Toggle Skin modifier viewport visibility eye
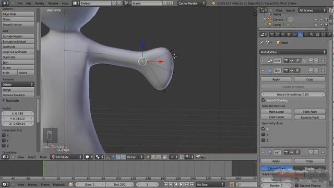Image resolution: width=334 pixels, height=188 pixels. point(292,70)
